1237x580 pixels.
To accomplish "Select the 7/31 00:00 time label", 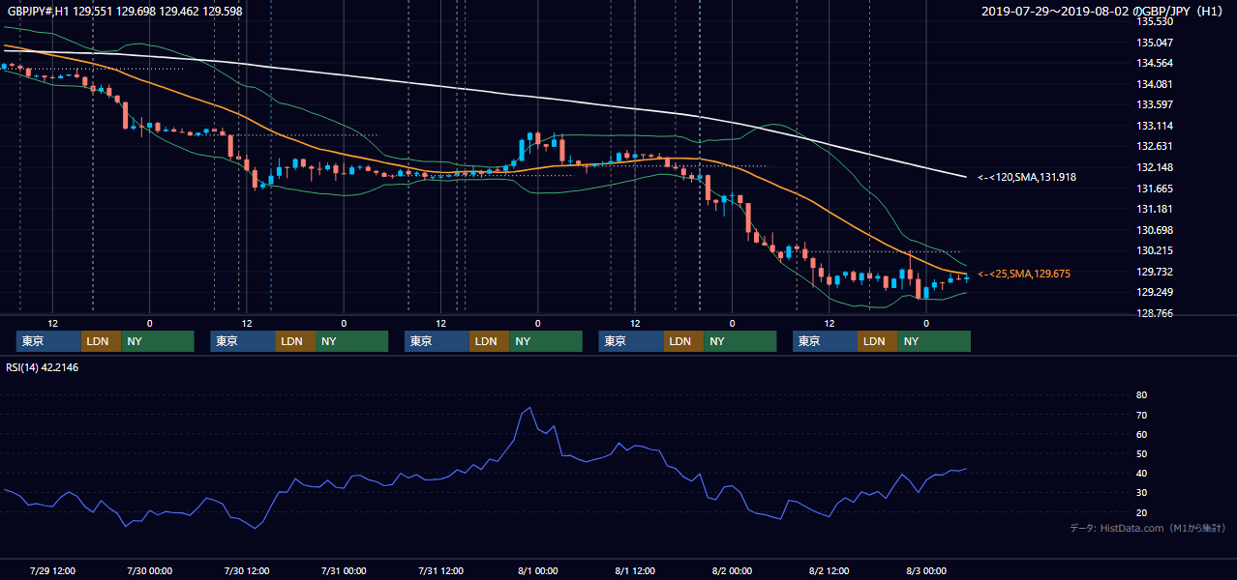I will click(343, 570).
